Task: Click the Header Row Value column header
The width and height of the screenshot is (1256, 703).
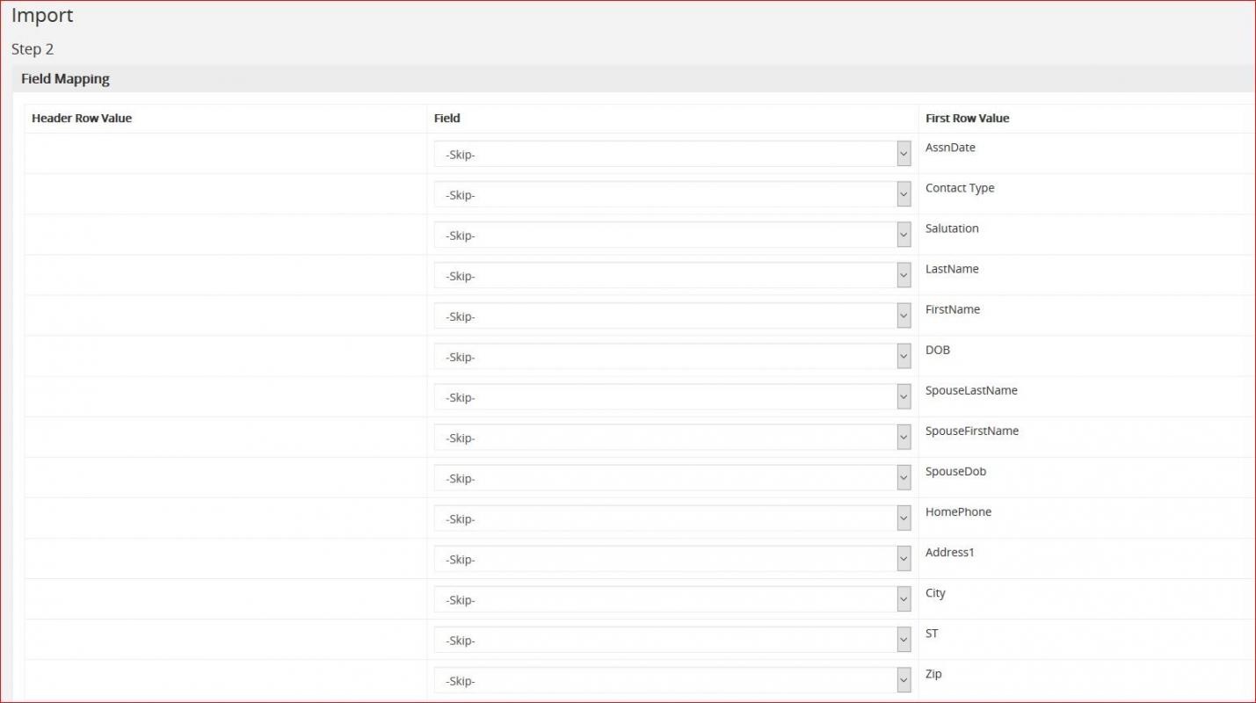Action: [x=82, y=119]
